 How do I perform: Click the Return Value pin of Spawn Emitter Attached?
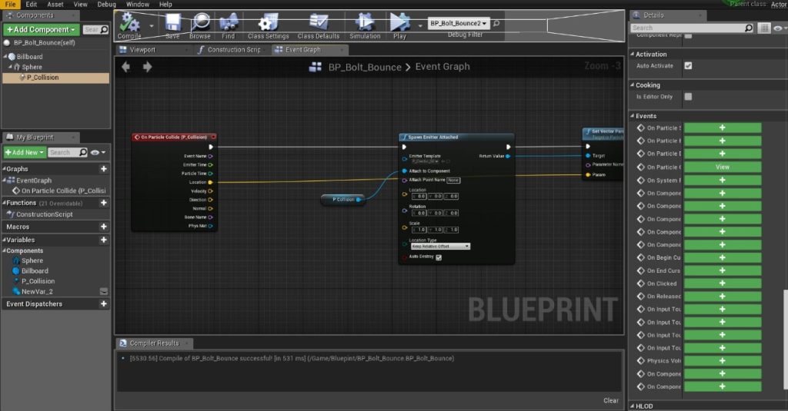(x=508, y=156)
